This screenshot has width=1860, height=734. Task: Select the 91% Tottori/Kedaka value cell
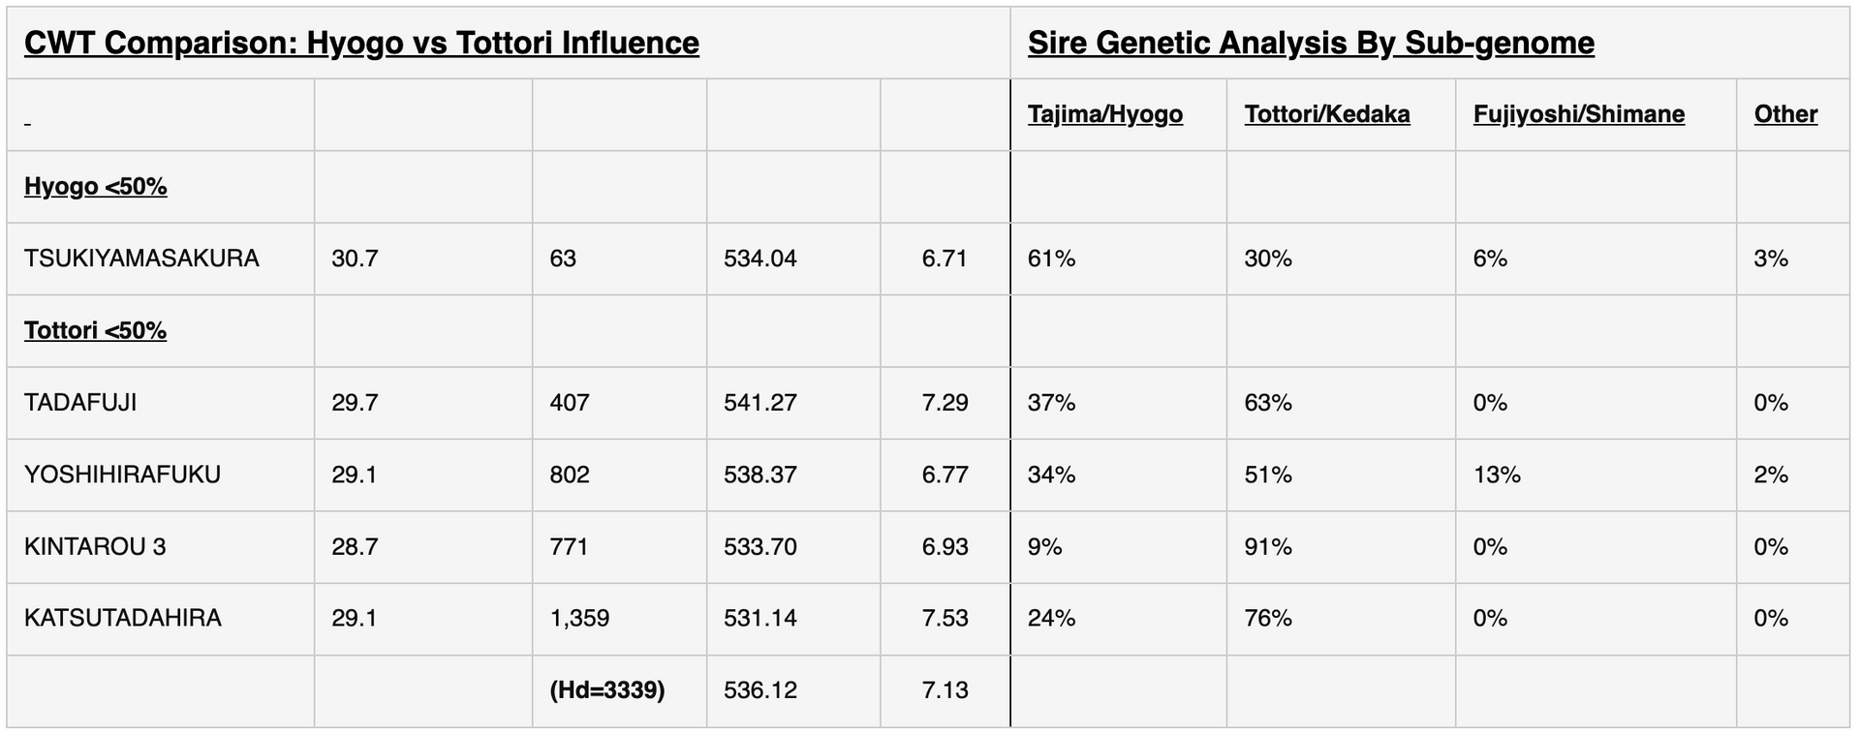pyautogui.click(x=1268, y=547)
